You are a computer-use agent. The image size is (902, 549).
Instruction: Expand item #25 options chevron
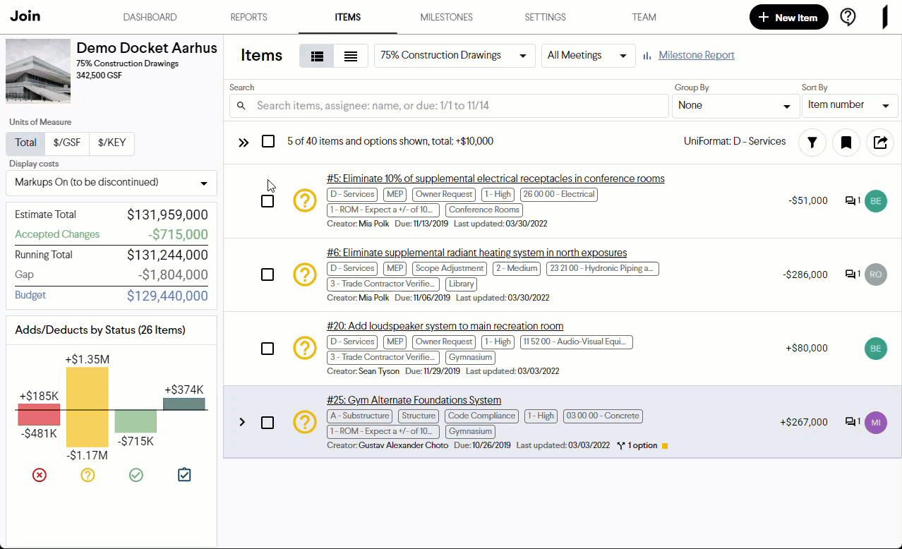[x=242, y=422]
